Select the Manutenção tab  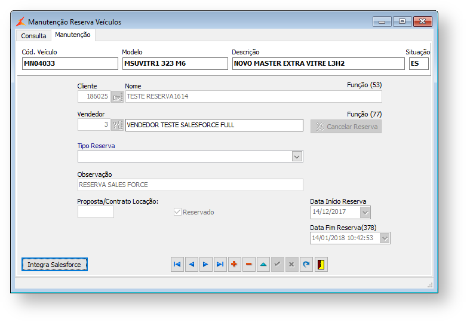(x=73, y=35)
